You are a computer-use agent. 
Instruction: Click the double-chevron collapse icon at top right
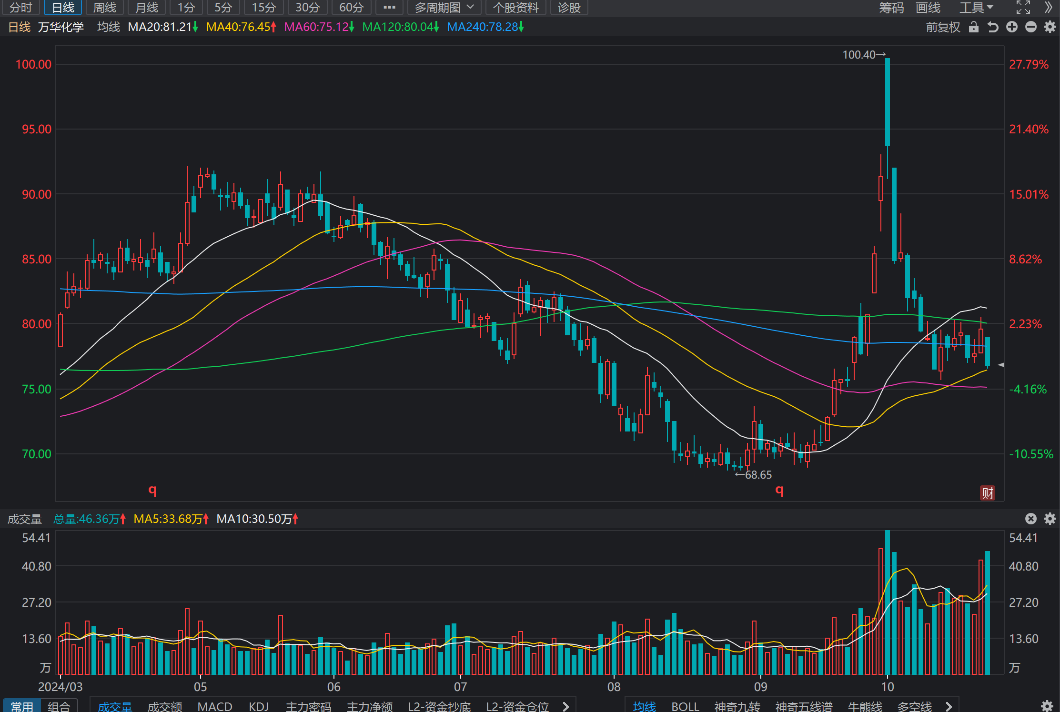point(1049,7)
